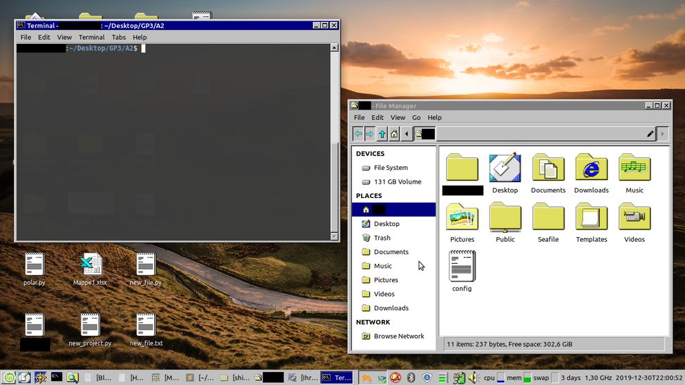This screenshot has width=685, height=385.
Task: Open the File Manager View menu
Action: click(397, 118)
